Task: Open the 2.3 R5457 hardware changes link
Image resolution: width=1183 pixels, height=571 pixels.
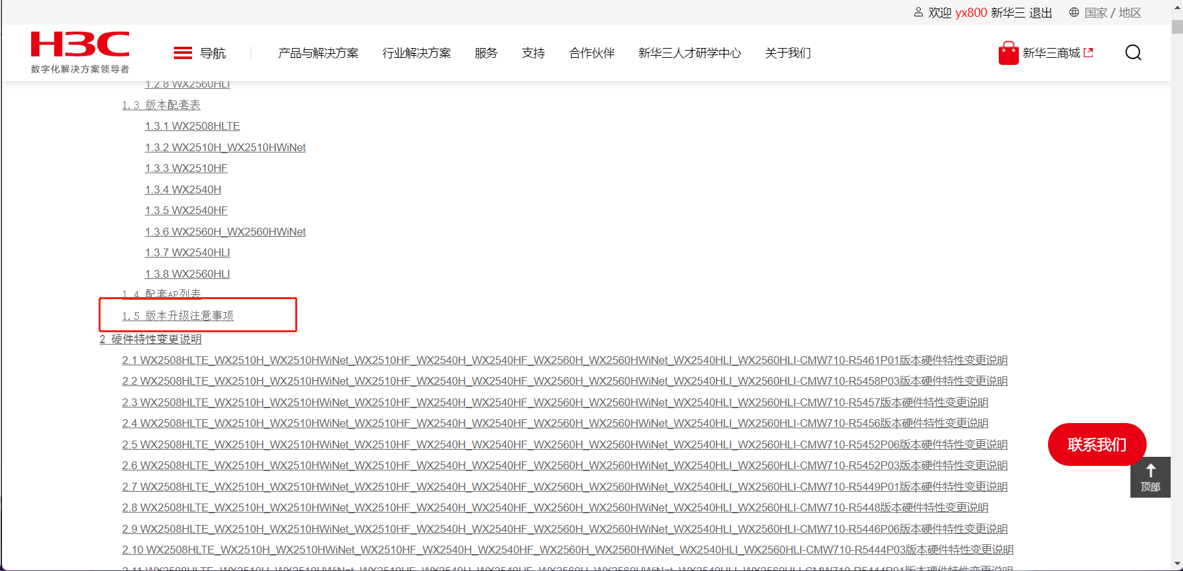Action: pos(555,402)
